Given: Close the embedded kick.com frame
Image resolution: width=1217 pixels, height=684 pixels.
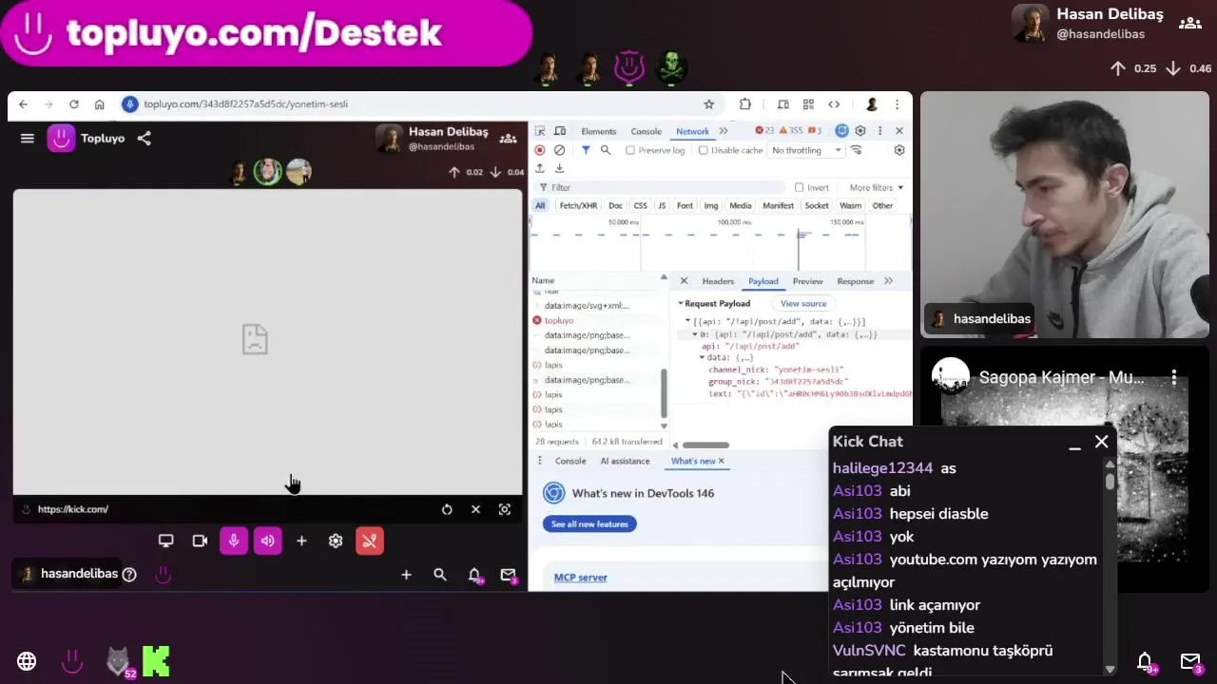Looking at the screenshot, I should click(475, 509).
